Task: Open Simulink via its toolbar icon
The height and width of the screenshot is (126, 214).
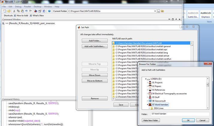Action: click(x=36, y=11)
